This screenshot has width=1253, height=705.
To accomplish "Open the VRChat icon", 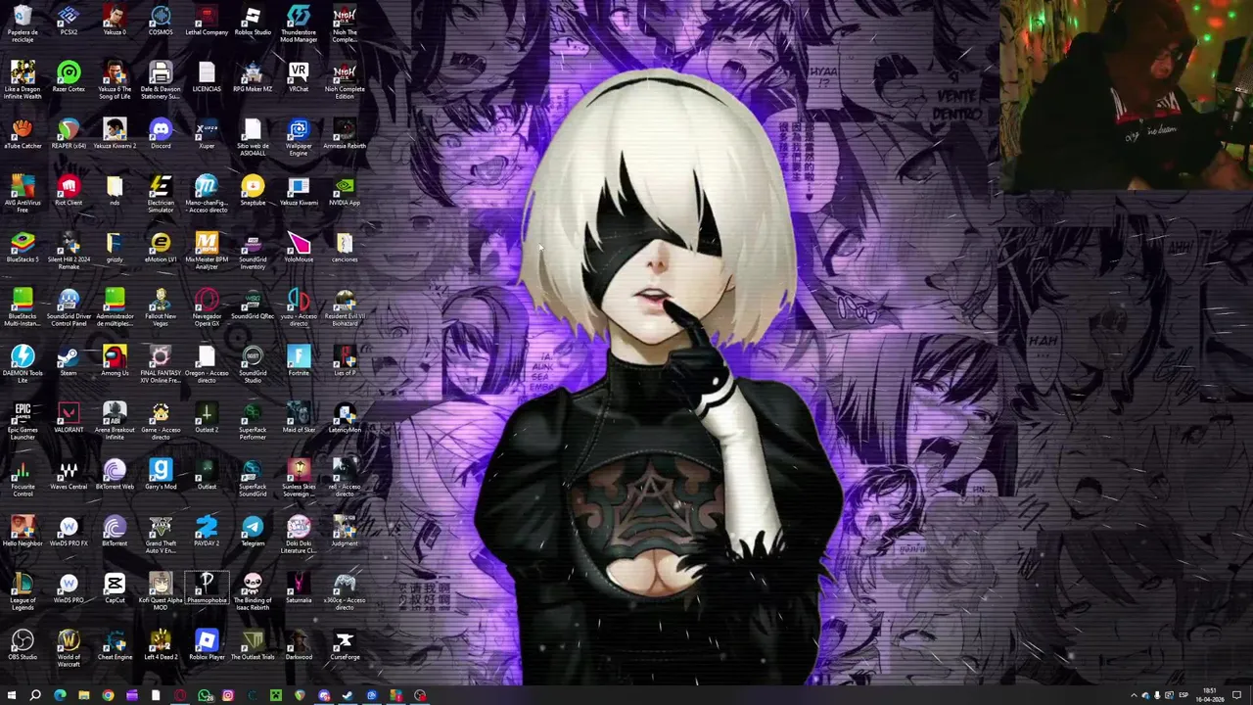I will (299, 77).
